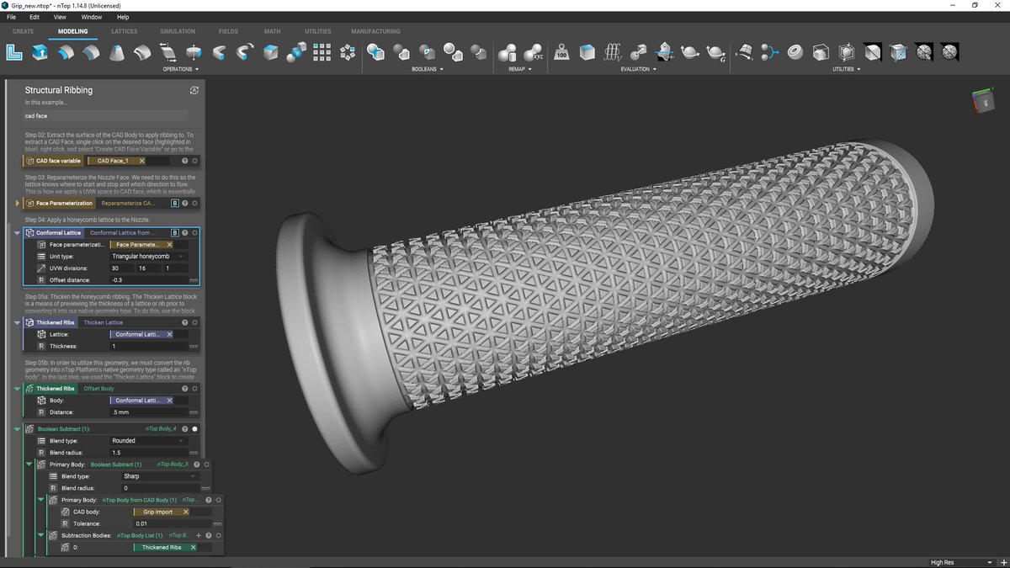Toggle visibility of nTop Body from CAD Body

coord(219,500)
